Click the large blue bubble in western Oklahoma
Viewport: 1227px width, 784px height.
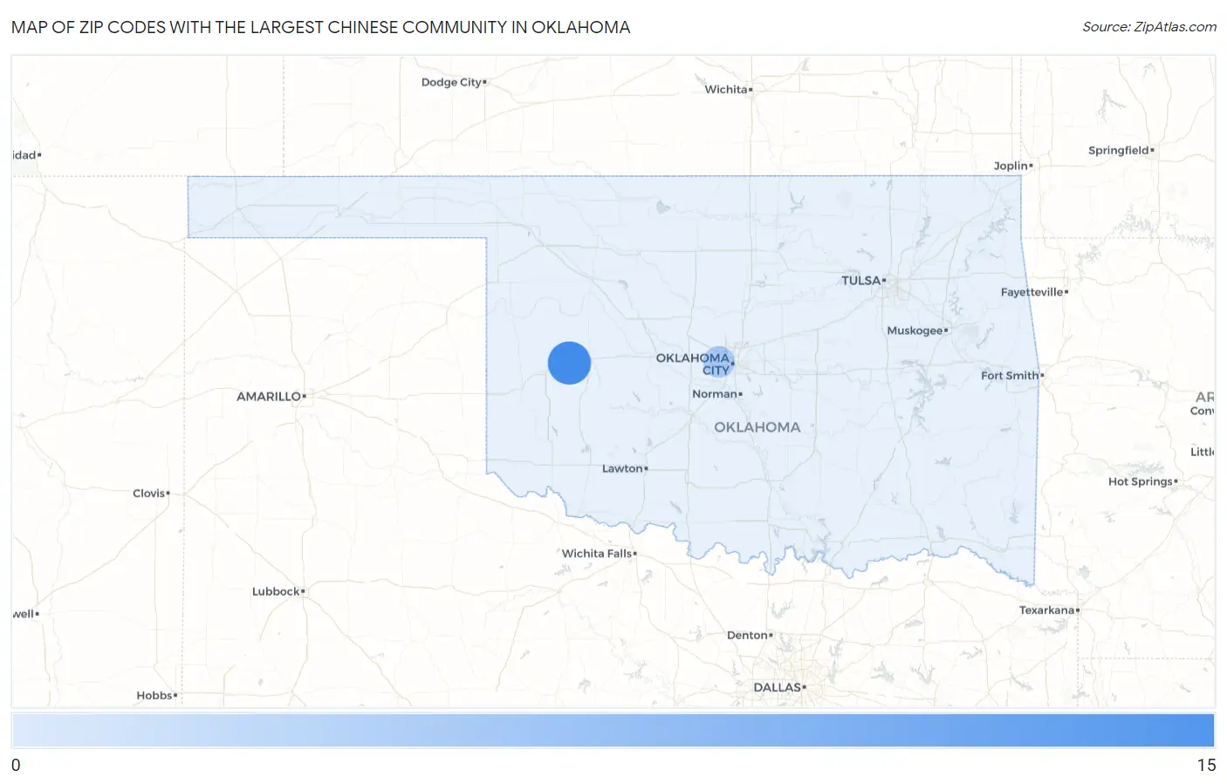tap(569, 363)
